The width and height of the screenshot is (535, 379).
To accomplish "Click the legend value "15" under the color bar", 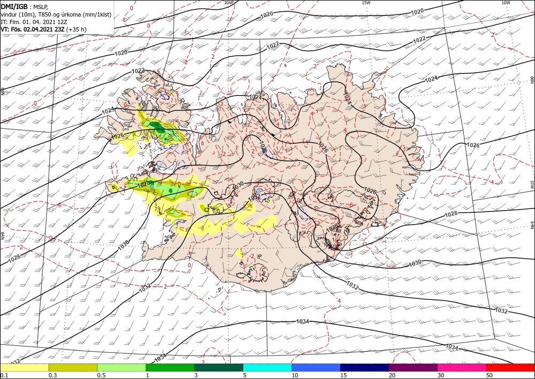I will 343,375.
